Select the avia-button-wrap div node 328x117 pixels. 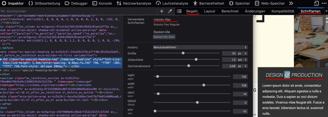pos(61,98)
